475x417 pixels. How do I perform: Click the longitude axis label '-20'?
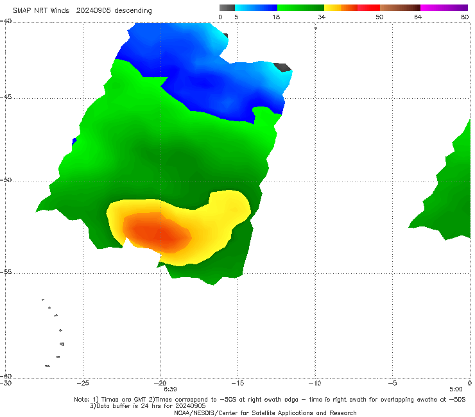[x=160, y=383]
